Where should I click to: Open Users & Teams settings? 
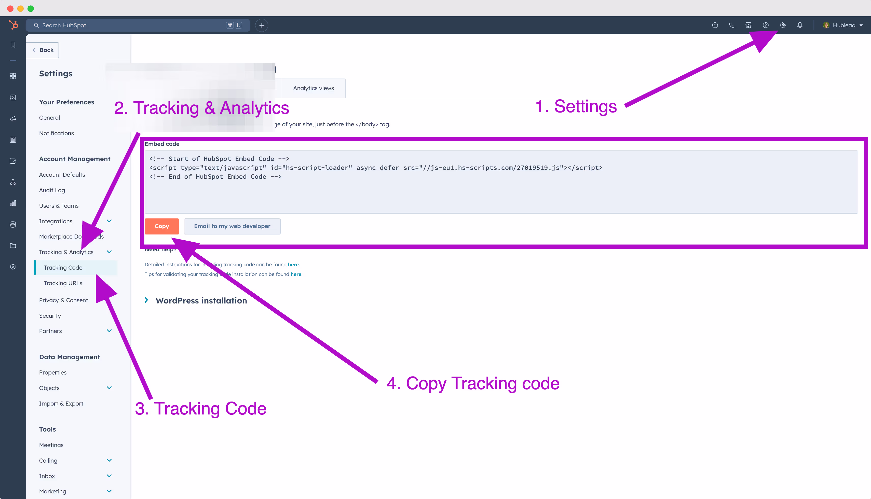[59, 206]
